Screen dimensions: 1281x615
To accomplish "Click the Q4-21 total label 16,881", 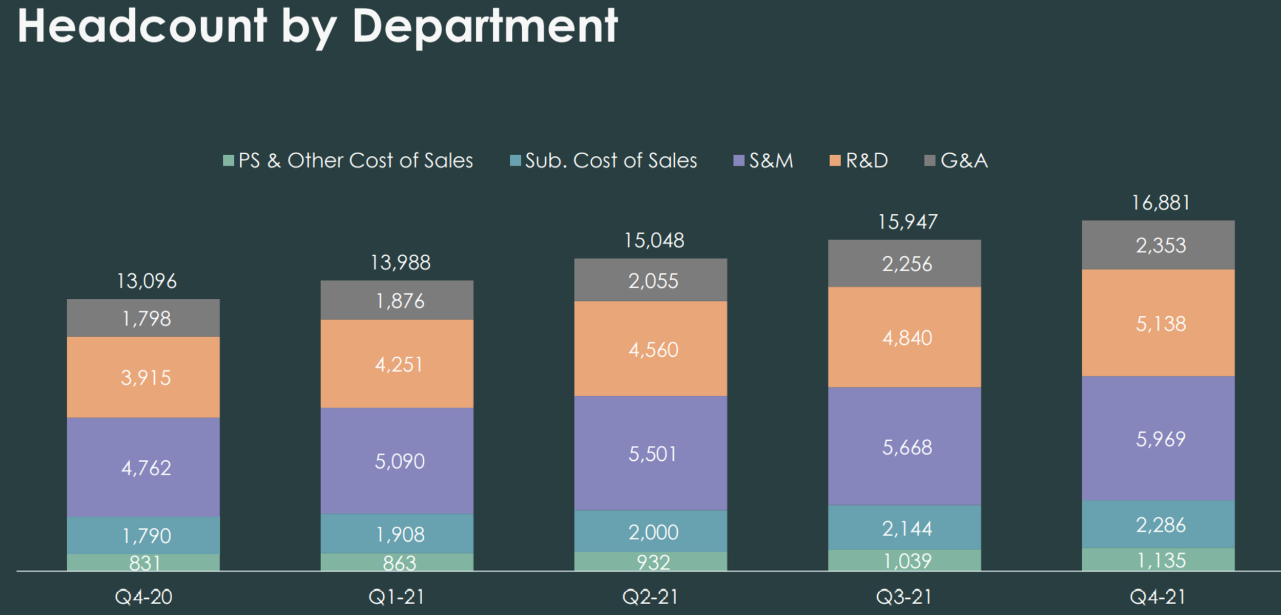I will (x=1161, y=203).
